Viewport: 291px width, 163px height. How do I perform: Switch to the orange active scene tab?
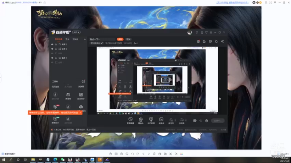[59, 39]
